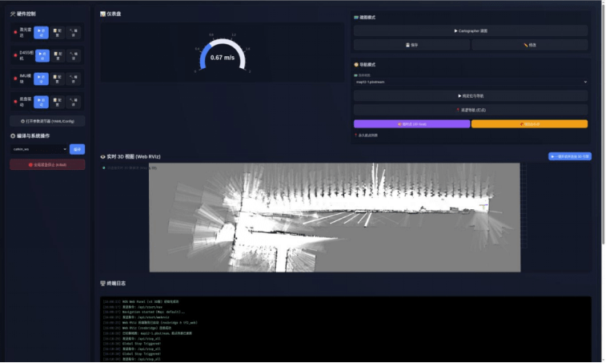Screen dimensions: 606x363
Task: Click the page's vertical scrollbar
Action: (604, 124)
